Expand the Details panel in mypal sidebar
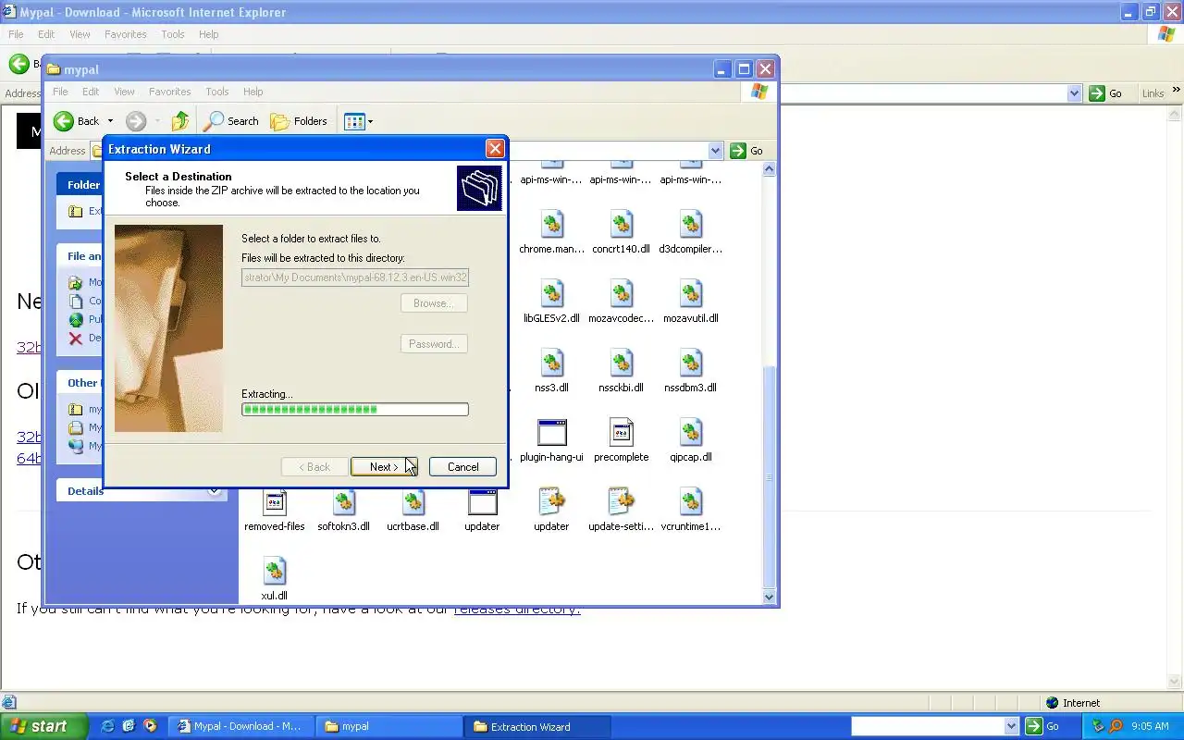 pos(215,491)
